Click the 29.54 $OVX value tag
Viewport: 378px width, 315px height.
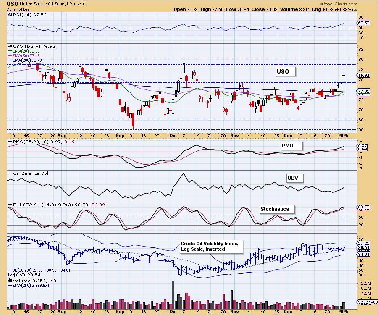click(x=364, y=247)
